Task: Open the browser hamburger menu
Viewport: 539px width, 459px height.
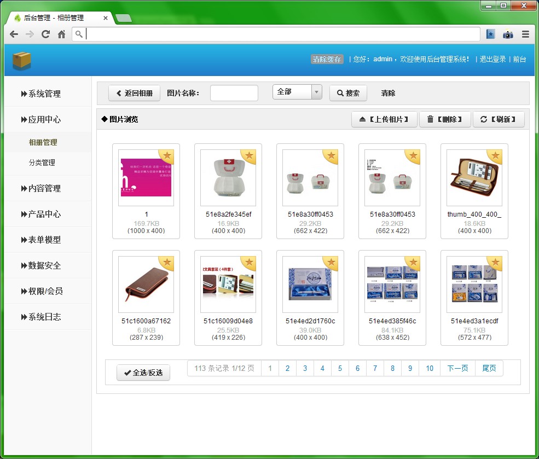Action: tap(525, 34)
